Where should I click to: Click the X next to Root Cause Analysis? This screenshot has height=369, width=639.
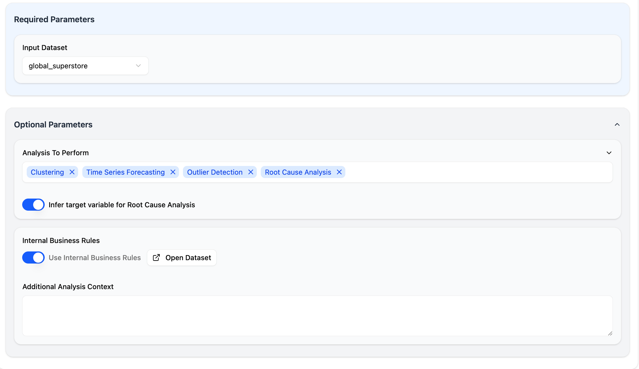tap(339, 172)
